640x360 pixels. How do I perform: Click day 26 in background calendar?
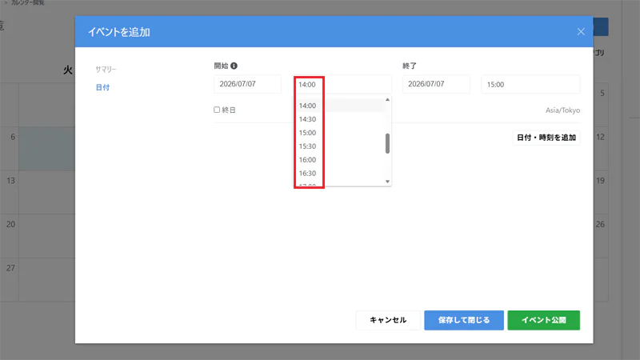click(600, 224)
